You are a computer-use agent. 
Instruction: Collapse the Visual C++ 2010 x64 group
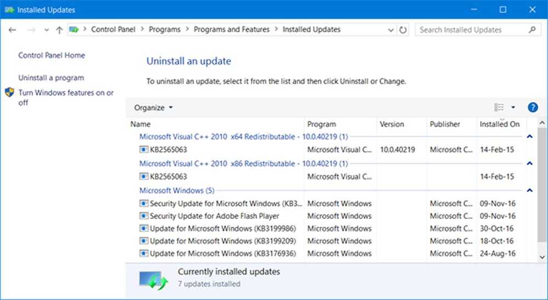click(529, 136)
